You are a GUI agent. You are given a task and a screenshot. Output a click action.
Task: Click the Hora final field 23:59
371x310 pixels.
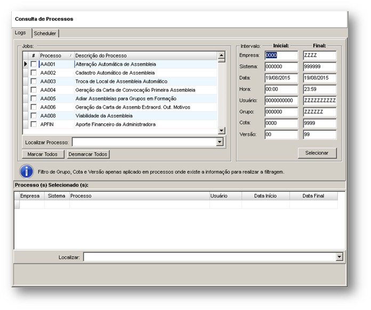(319, 89)
